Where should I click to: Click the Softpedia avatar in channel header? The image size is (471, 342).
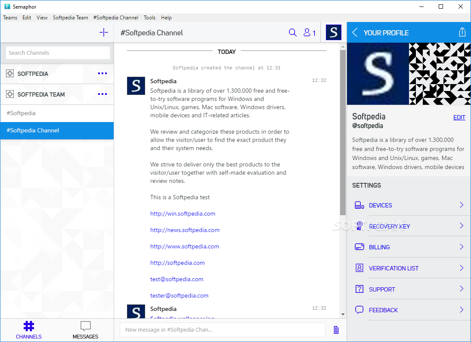[333, 32]
